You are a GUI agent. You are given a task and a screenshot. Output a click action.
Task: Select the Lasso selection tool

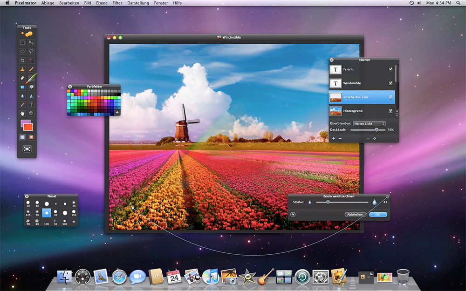(x=31, y=51)
